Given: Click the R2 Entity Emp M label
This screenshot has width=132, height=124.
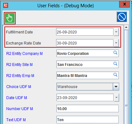Looking at the screenshot, I should pos(20,76).
